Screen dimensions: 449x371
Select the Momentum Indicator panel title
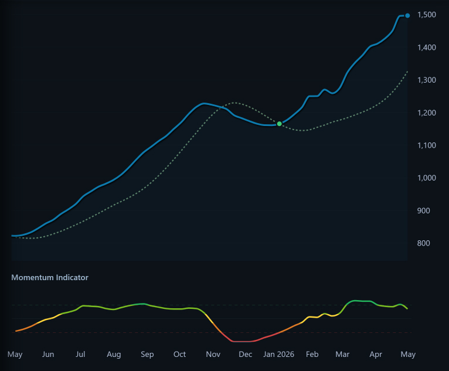[x=50, y=277]
